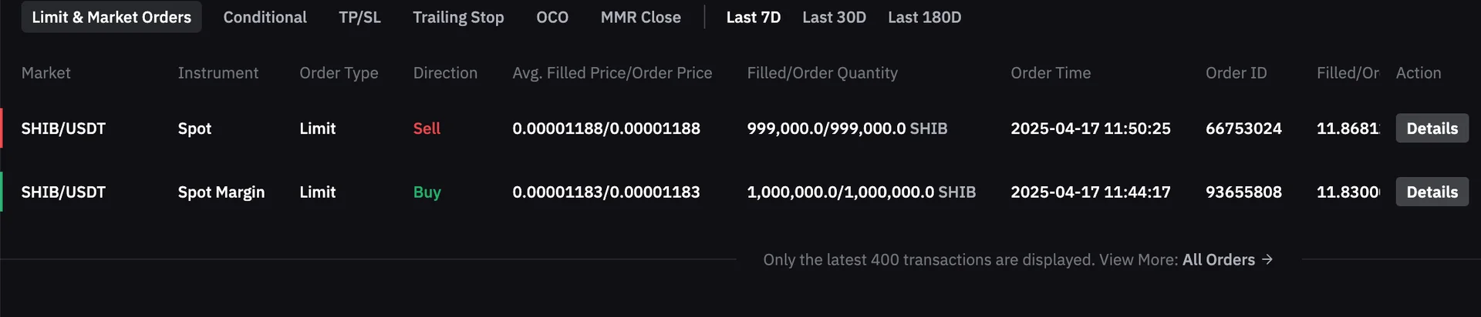
Task: Click the SHIB/USDT market in the Spot Margin row
Action: tap(63, 192)
